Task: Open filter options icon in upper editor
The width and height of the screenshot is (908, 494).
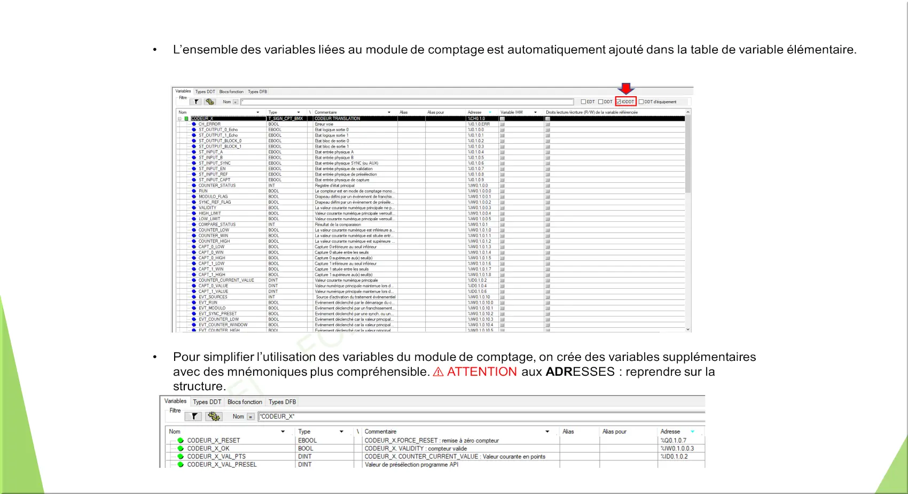Action: (210, 102)
